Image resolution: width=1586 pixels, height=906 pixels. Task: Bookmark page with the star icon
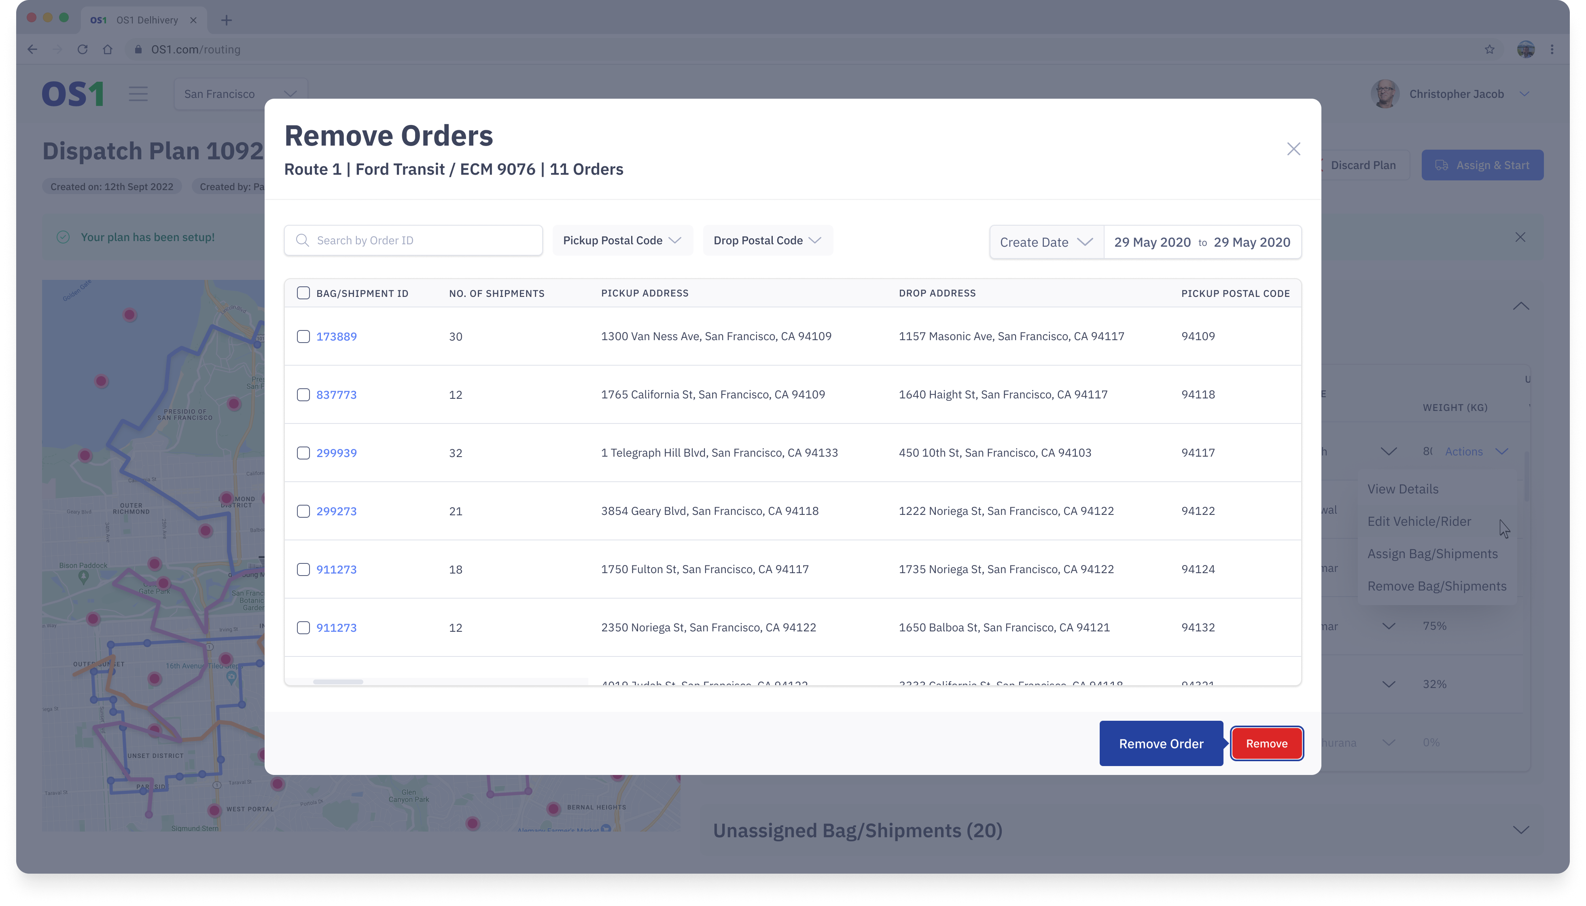[x=1489, y=49]
